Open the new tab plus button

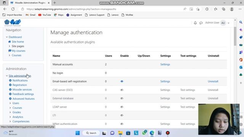[x=55, y=3]
